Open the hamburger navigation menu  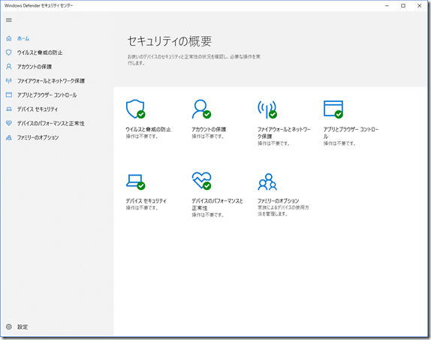click(9, 20)
